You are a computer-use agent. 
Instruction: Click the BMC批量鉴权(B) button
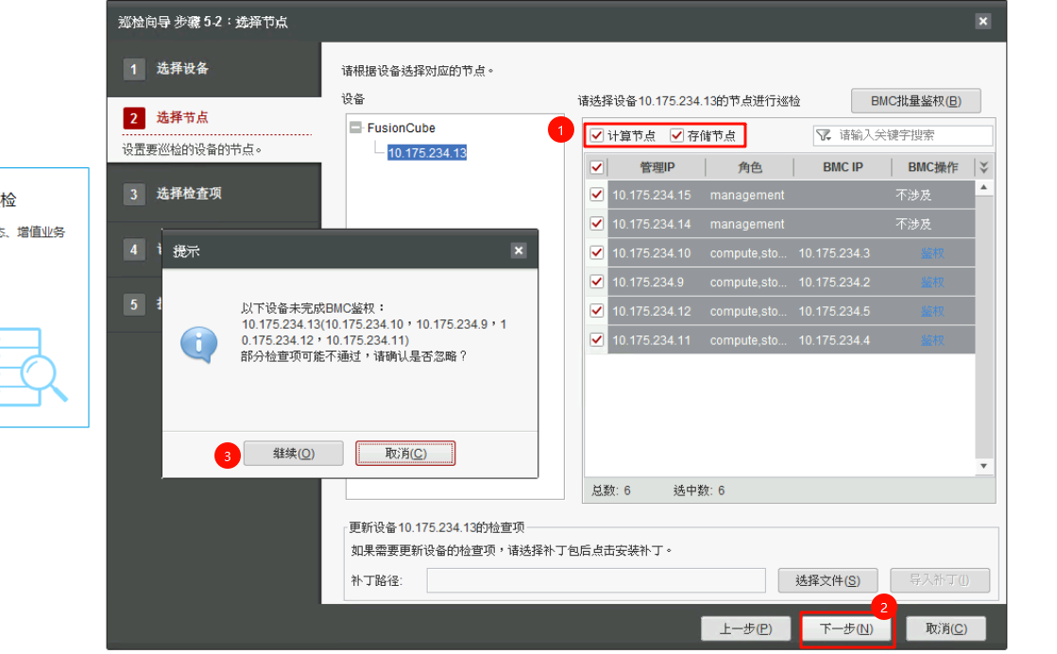pos(915,101)
